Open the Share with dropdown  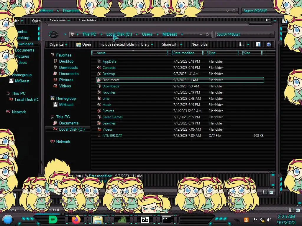[172, 44]
